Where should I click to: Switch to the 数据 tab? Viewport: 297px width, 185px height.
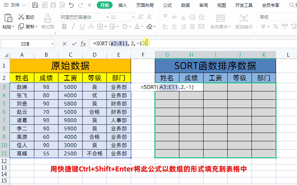tap(185, 5)
